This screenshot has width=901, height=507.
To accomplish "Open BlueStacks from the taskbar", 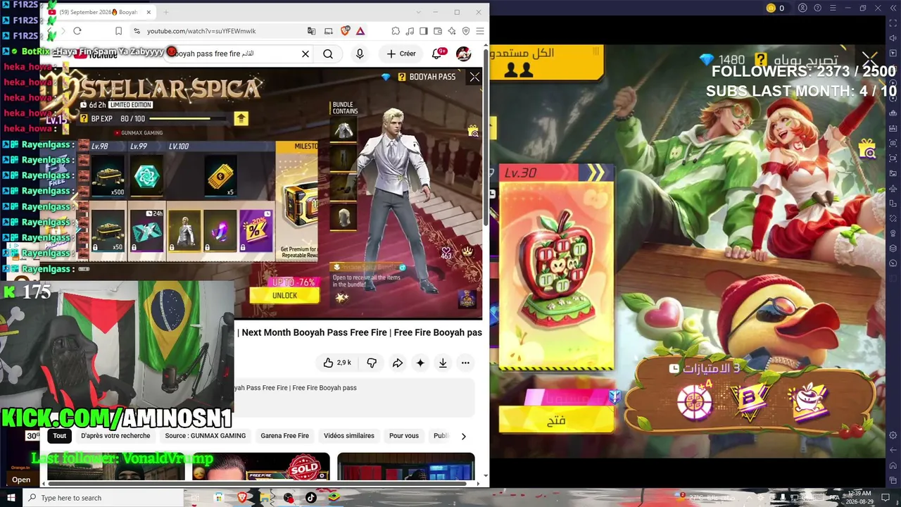I will tap(334, 498).
